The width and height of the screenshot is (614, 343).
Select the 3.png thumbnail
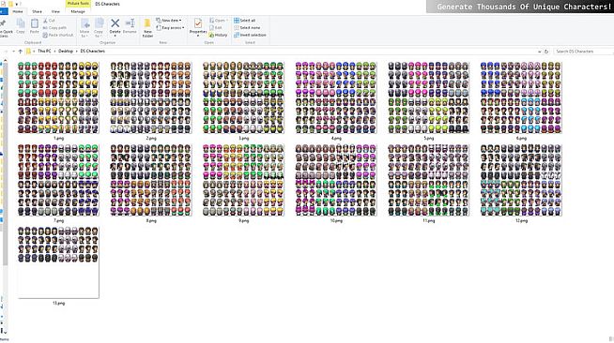click(243, 97)
